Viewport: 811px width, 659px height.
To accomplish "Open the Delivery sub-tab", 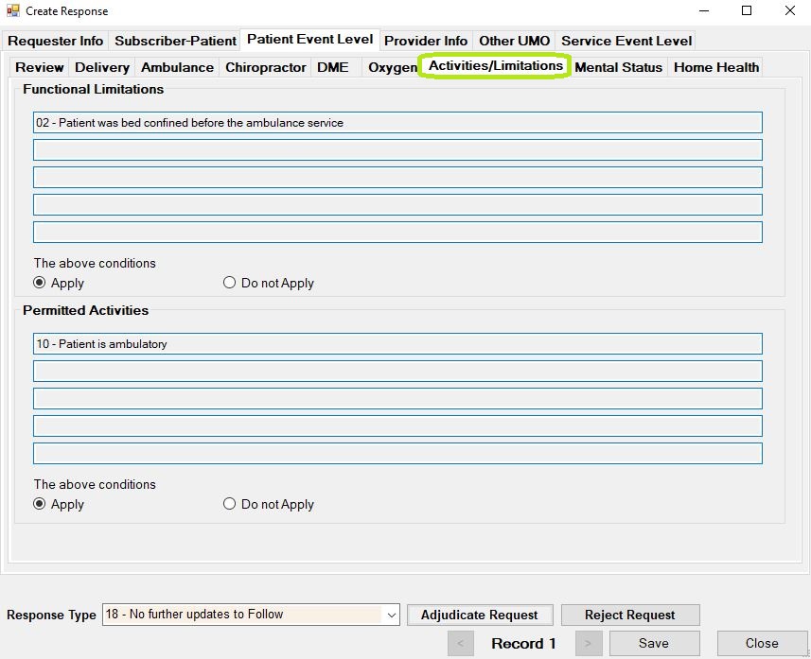I will click(x=102, y=67).
